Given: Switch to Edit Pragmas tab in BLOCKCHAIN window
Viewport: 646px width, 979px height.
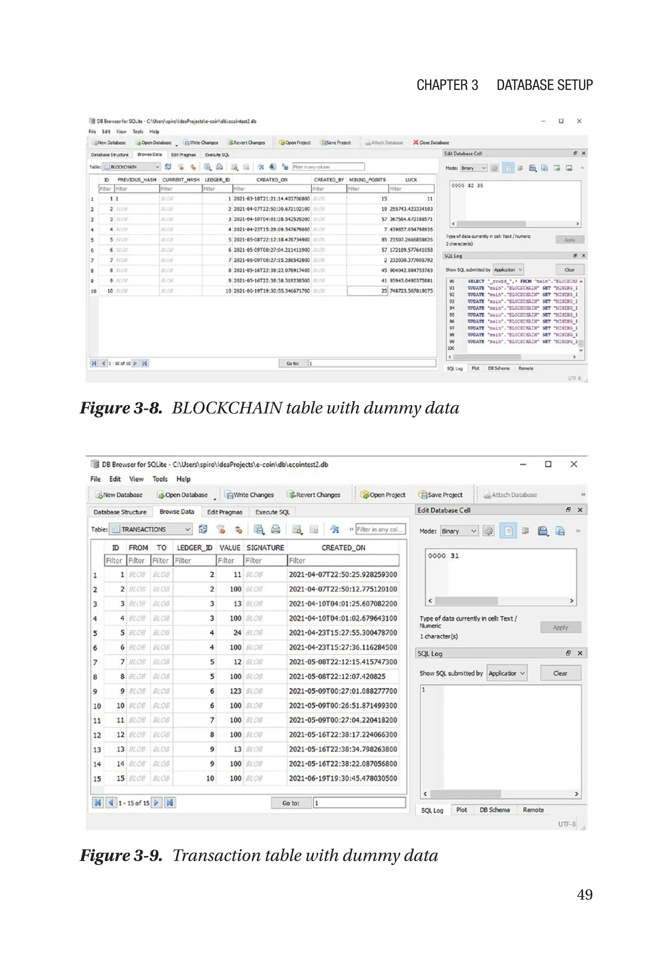Looking at the screenshot, I should point(183,155).
